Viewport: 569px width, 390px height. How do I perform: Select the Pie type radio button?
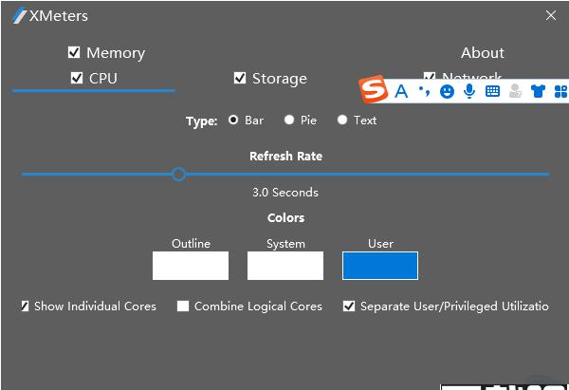289,121
